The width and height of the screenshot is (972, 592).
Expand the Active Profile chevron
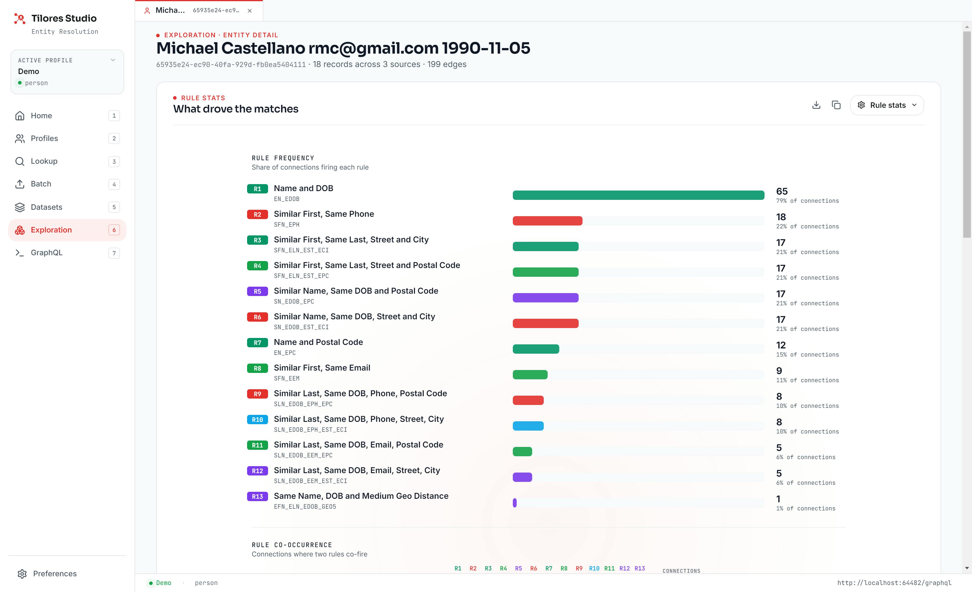coord(113,60)
